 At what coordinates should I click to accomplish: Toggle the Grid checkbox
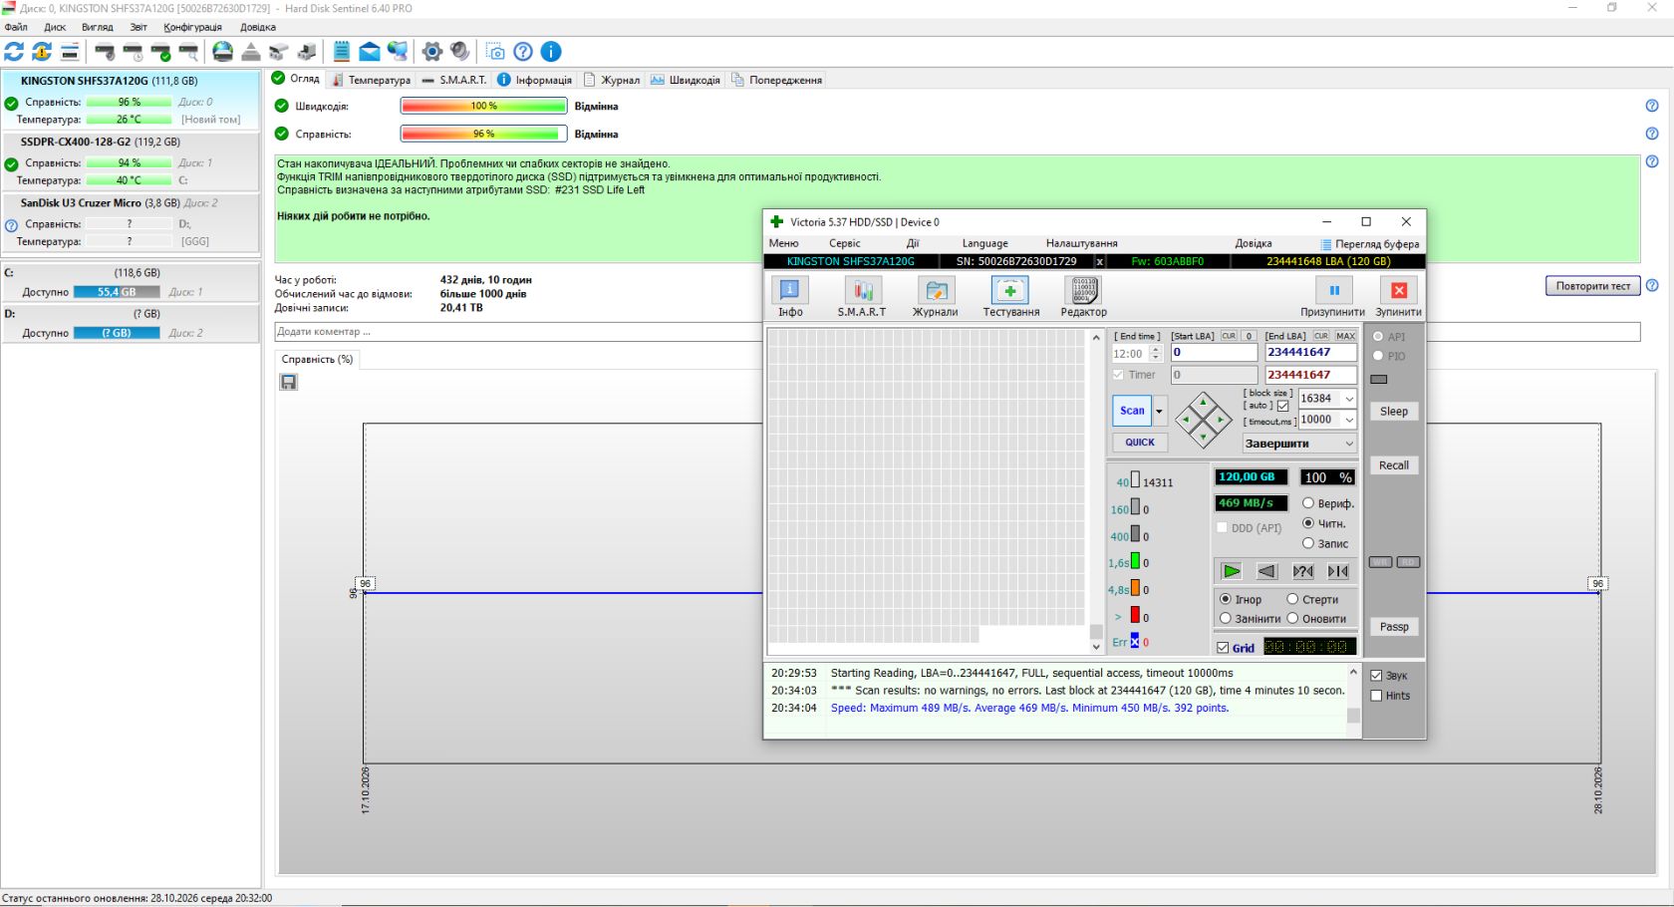tap(1223, 648)
